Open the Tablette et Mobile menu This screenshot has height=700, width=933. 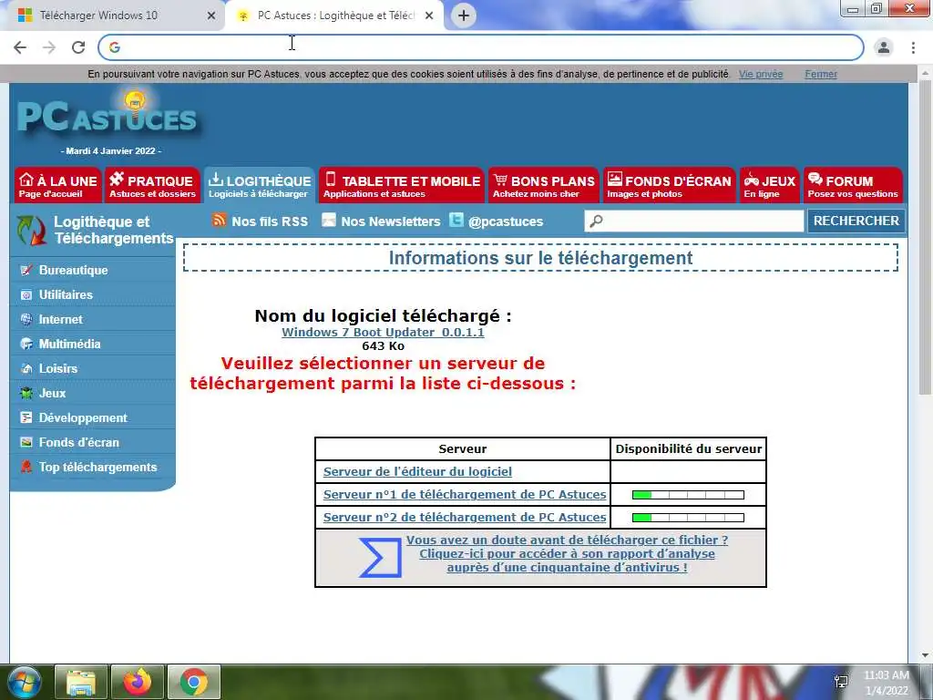click(x=402, y=185)
